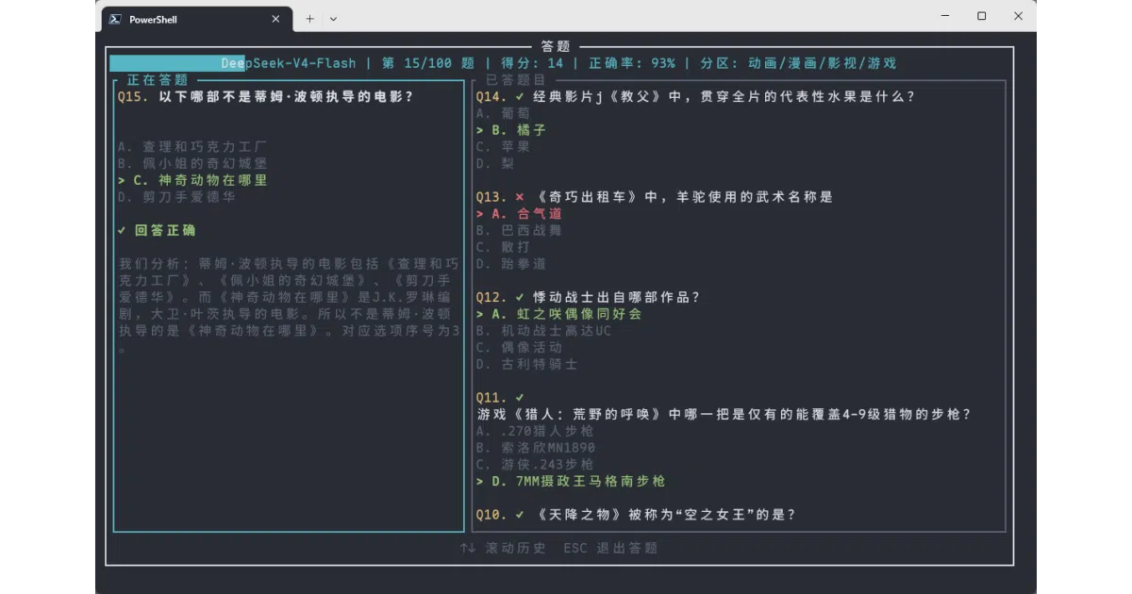Click the wrong answer A 合气道
Image resolution: width=1132 pixels, height=594 pixels.
pos(519,214)
